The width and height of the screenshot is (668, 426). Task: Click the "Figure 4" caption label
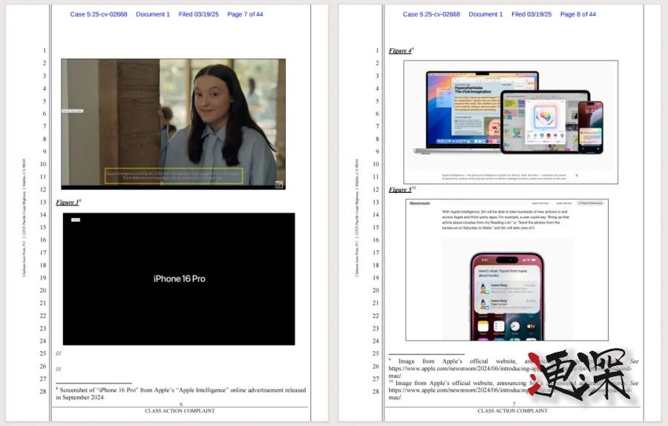tap(399, 50)
